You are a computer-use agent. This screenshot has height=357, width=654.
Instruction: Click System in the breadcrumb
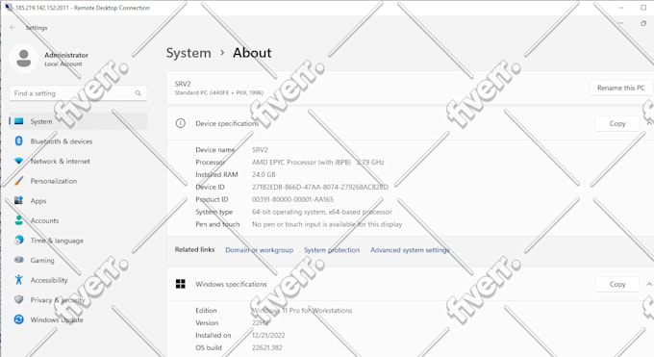point(189,53)
